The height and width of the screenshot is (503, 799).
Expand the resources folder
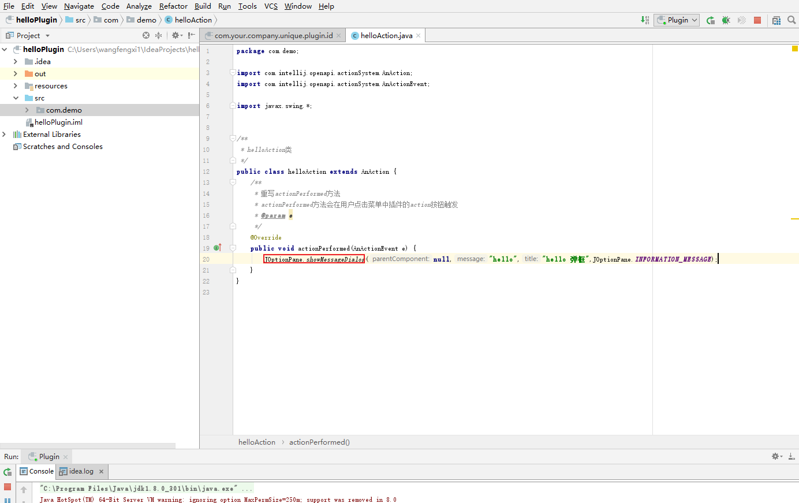click(16, 85)
